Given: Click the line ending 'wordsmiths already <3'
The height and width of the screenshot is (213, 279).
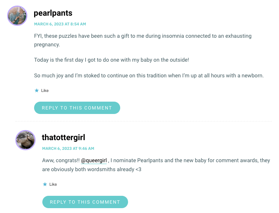Looking at the screenshot, I should [x=92, y=169].
